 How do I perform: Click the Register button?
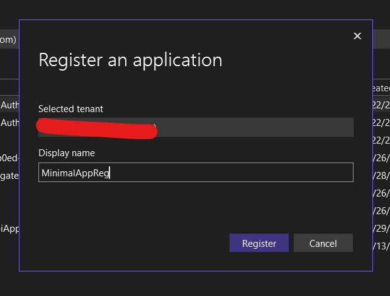259,243
